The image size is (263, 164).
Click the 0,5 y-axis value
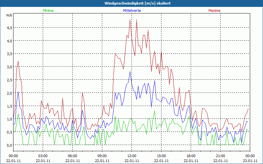pyautogui.click(x=10, y=132)
